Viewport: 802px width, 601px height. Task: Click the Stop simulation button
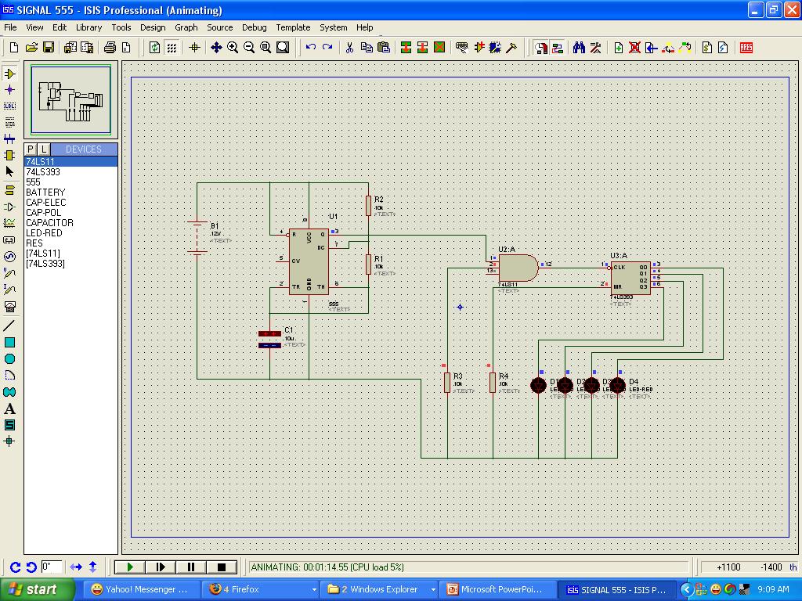222,567
